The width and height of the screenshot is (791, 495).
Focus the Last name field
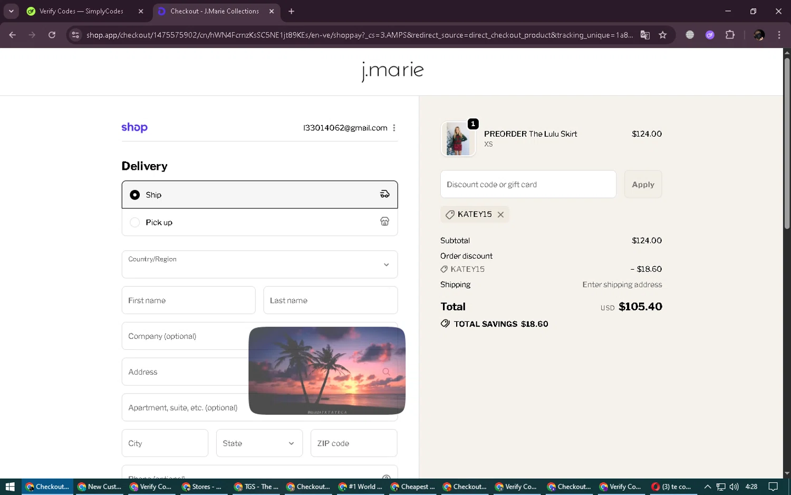pyautogui.click(x=330, y=300)
